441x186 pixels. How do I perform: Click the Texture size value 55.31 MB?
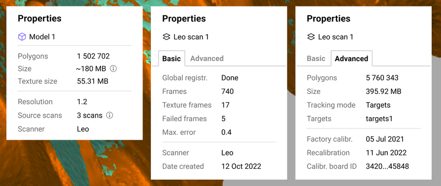pyautogui.click(x=93, y=82)
